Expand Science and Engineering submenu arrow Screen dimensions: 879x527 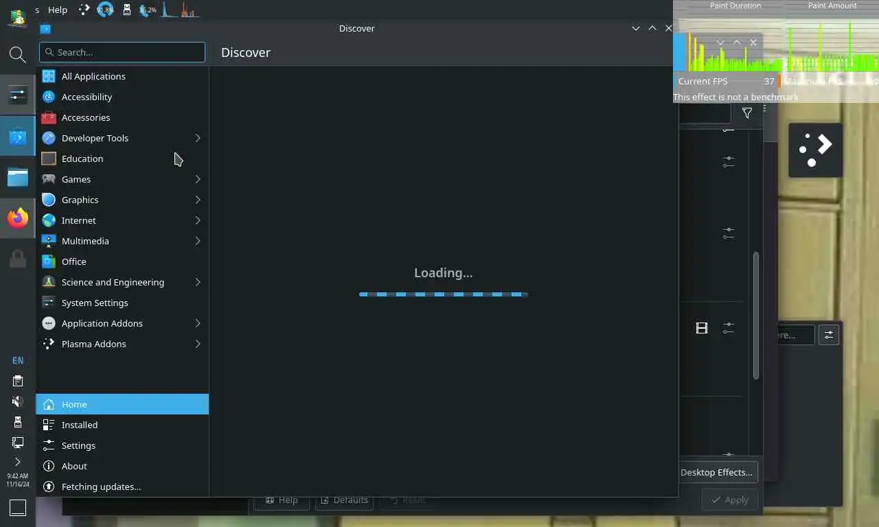[198, 282]
